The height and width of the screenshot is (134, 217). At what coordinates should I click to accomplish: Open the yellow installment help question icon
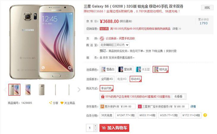205,115
